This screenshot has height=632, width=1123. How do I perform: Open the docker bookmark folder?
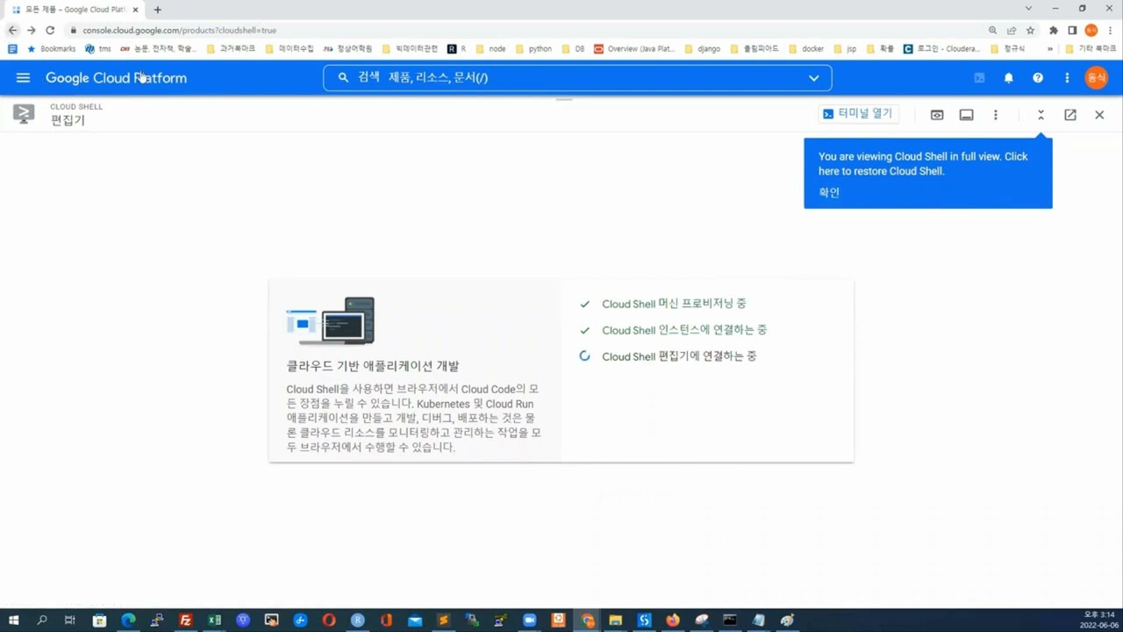pyautogui.click(x=806, y=49)
